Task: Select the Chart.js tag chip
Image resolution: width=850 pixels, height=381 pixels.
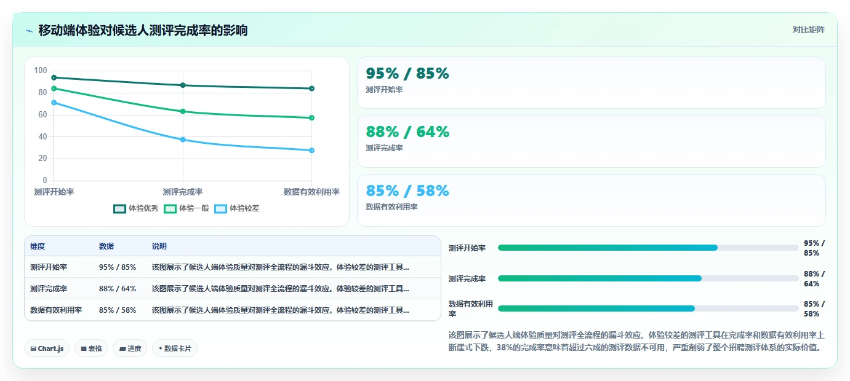Action: click(x=47, y=348)
